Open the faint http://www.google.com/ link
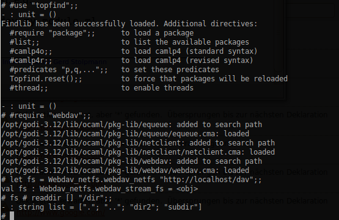 [60, 213]
